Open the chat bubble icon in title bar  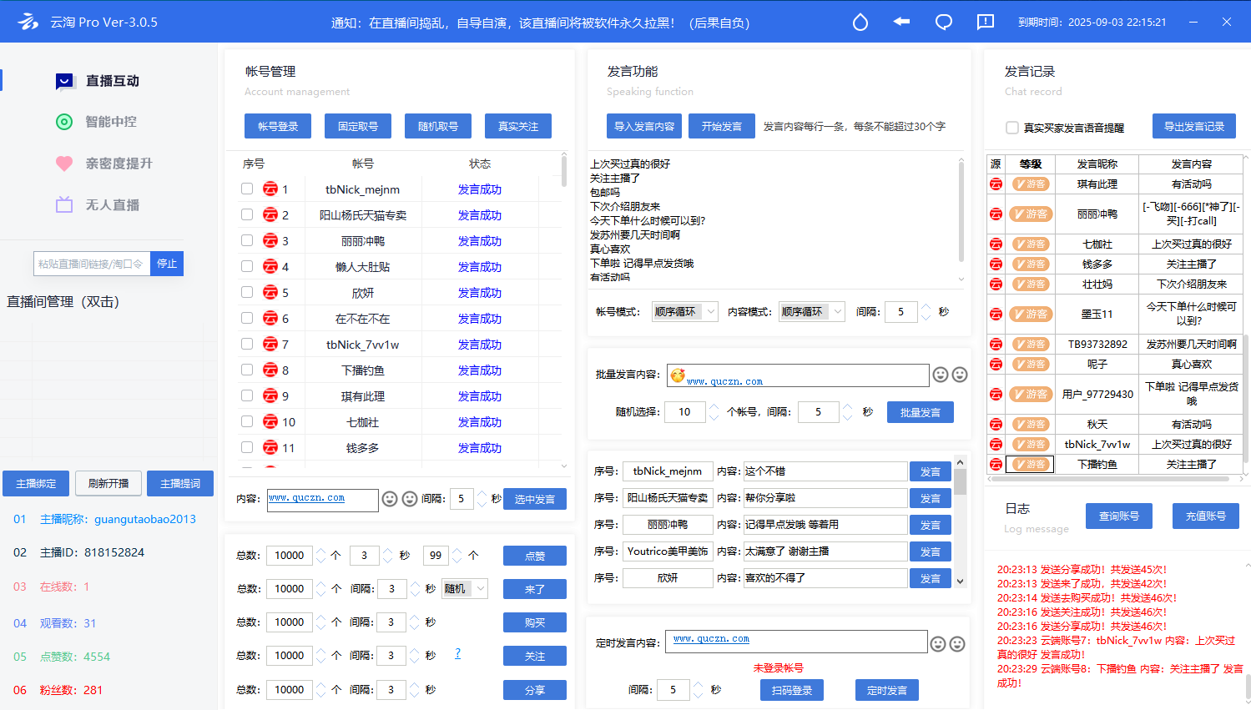[943, 23]
